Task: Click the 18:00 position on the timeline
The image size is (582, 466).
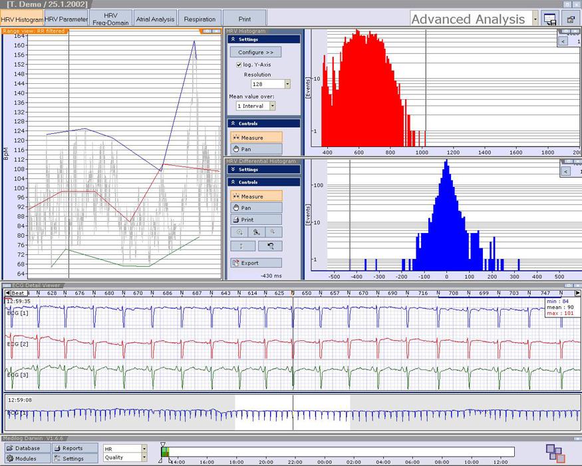Action: [236, 452]
